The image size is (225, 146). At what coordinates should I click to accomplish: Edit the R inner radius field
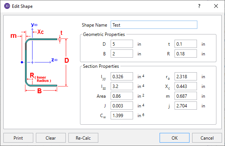[x=185, y=54]
